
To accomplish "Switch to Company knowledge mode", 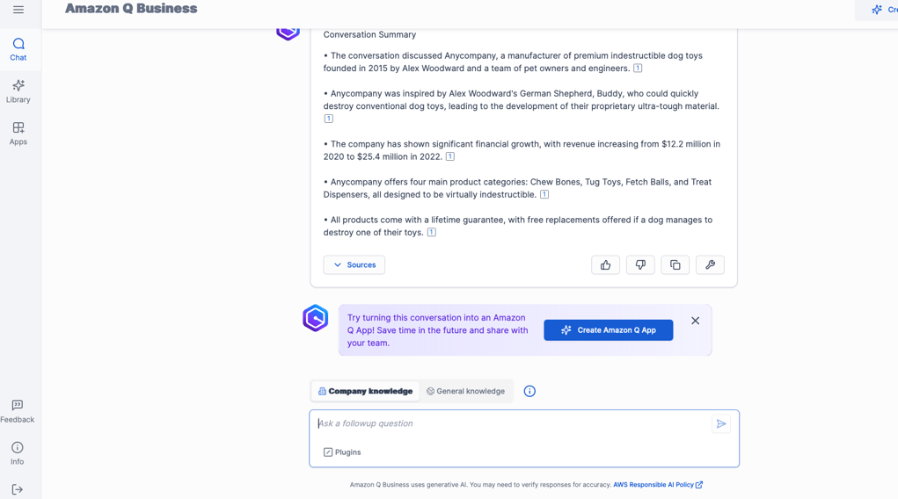I will (365, 392).
